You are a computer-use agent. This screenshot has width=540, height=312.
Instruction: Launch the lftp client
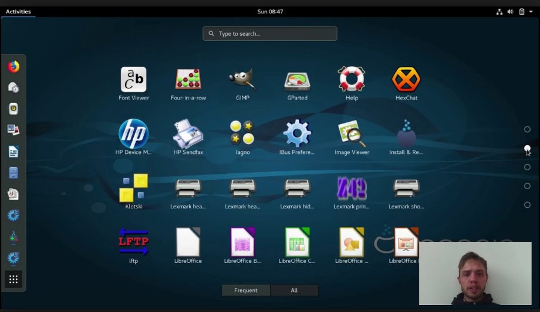click(134, 242)
